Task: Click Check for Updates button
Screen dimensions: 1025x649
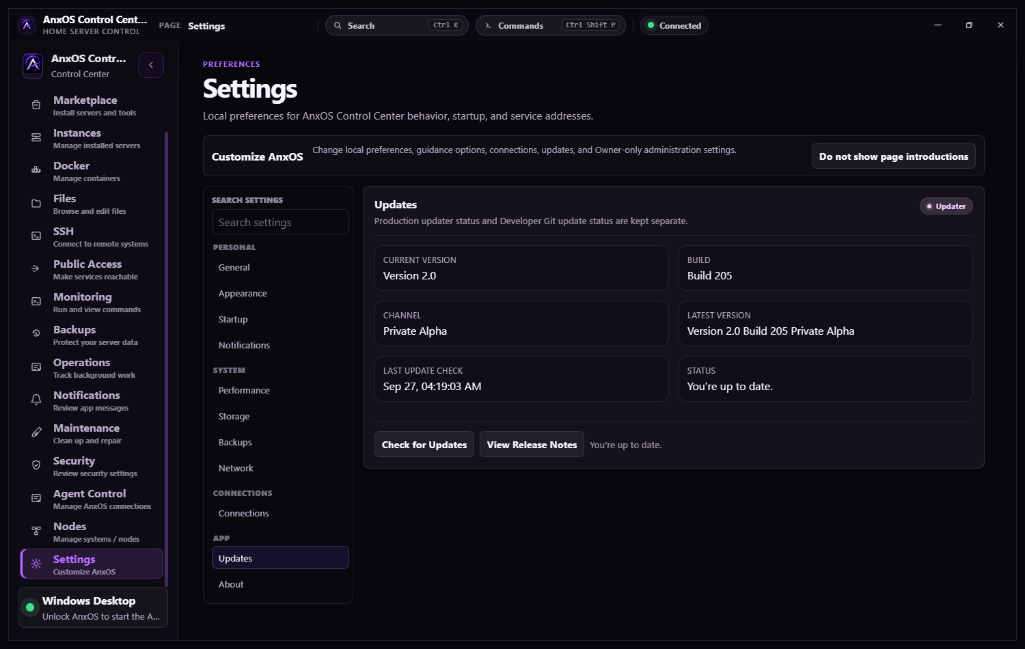Action: point(424,444)
